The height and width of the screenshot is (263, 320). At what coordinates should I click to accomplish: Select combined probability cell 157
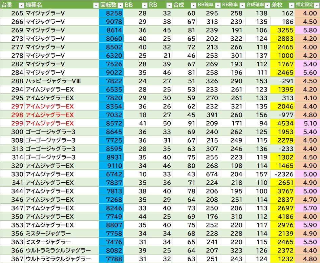(258, 174)
